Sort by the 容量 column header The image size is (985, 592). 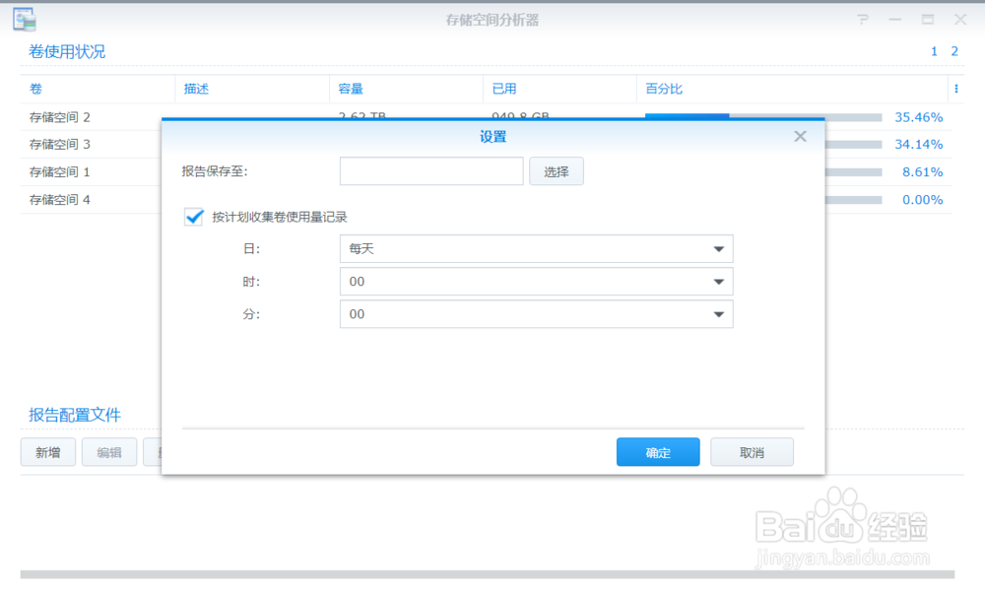click(352, 89)
